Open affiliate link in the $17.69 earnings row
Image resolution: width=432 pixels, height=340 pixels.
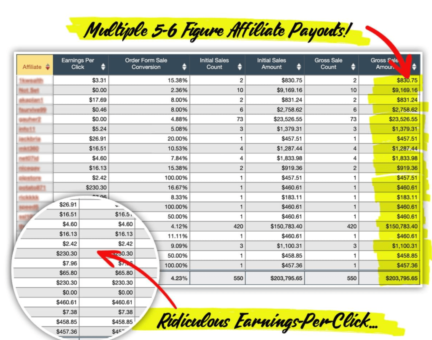coord(30,100)
